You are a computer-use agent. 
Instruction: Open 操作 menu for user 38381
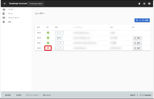click(137, 43)
